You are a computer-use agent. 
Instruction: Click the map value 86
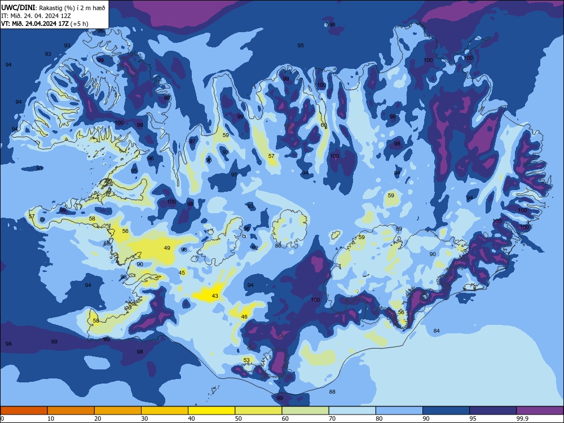pos(278,246)
